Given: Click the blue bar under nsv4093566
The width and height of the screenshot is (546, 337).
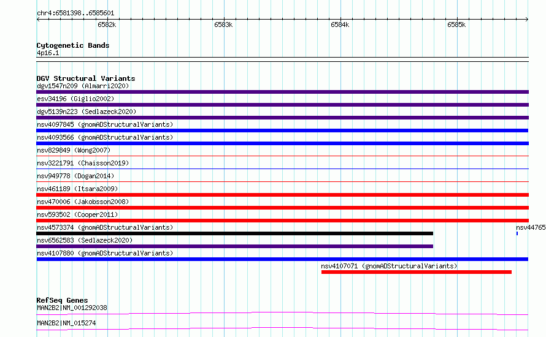Looking at the screenshot, I should (x=282, y=143).
